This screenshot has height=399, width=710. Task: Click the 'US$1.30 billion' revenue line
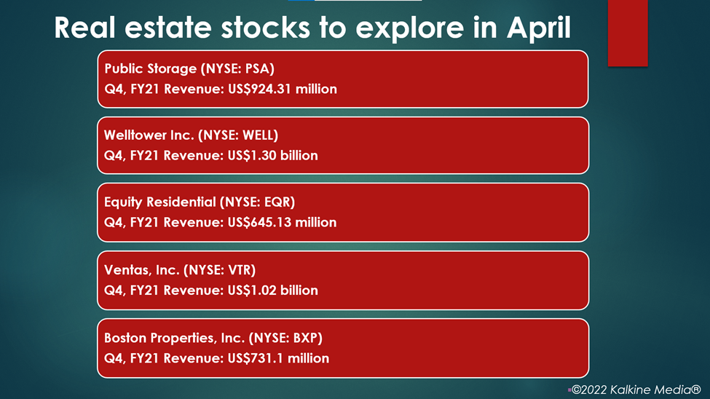point(211,155)
